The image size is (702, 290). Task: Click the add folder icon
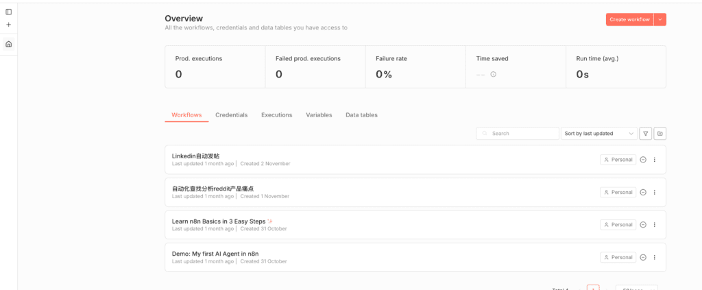[659, 134]
